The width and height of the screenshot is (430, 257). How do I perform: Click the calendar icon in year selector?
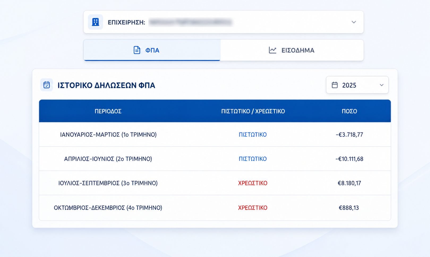point(335,85)
